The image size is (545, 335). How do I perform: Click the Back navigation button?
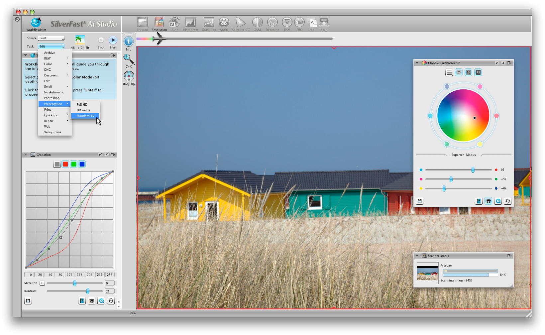pos(101,40)
